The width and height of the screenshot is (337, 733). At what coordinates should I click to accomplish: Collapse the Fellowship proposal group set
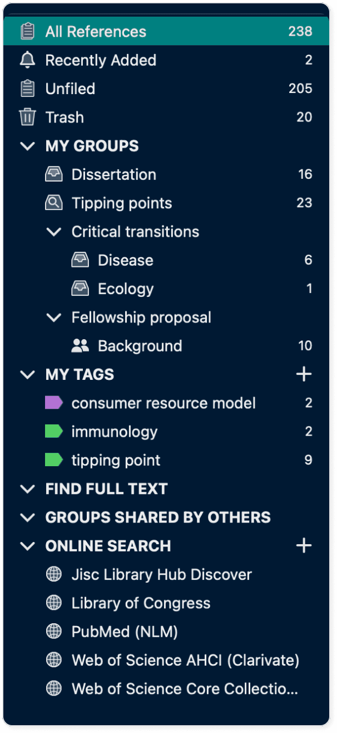[53, 317]
